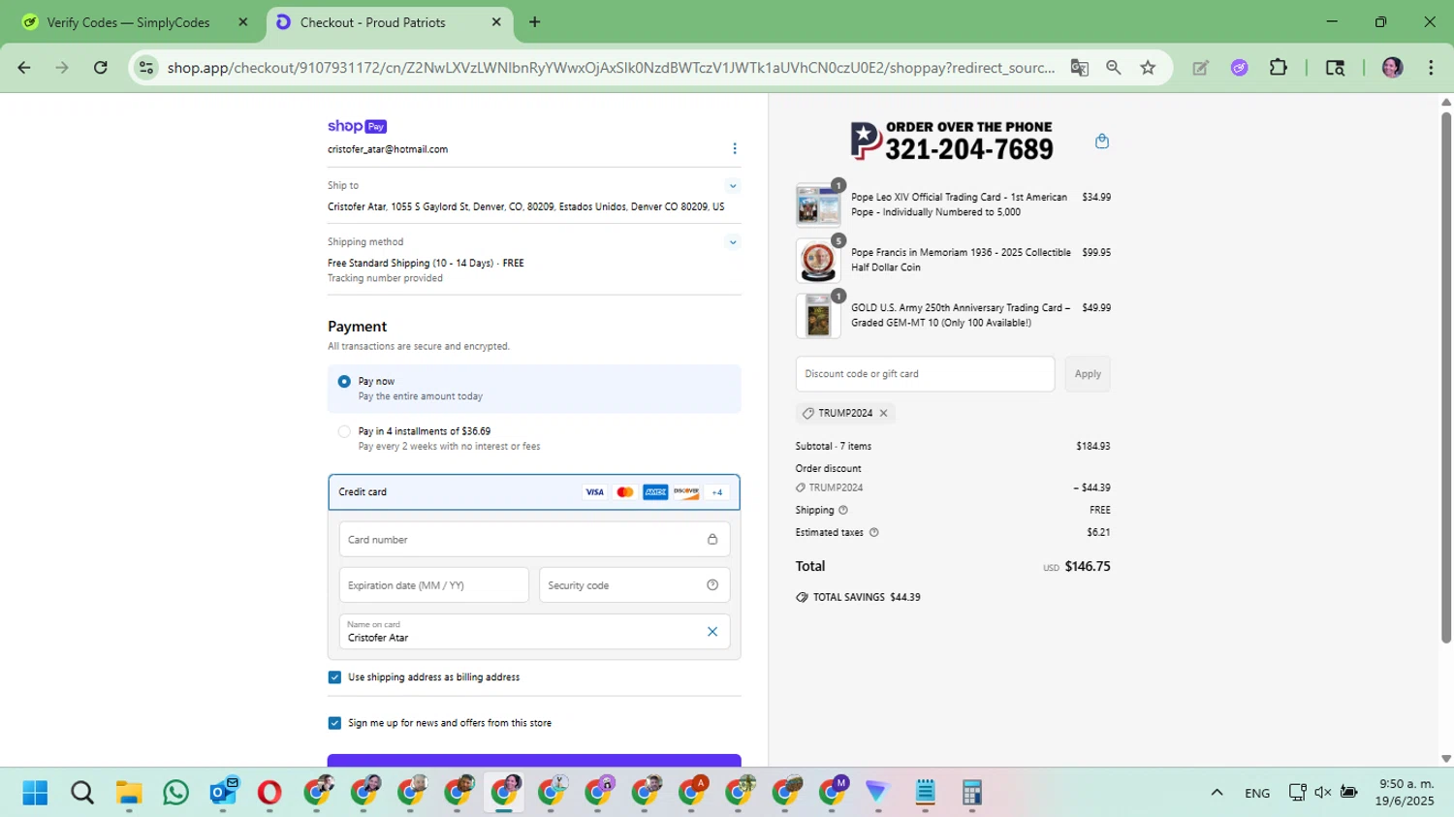Viewport: 1454px width, 817px height.
Task: Click the muted volume tray icon
Action: click(1323, 793)
